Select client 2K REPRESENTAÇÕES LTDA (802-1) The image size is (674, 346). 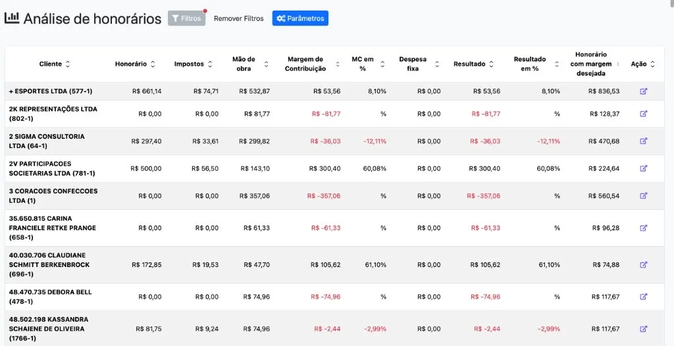pos(53,114)
